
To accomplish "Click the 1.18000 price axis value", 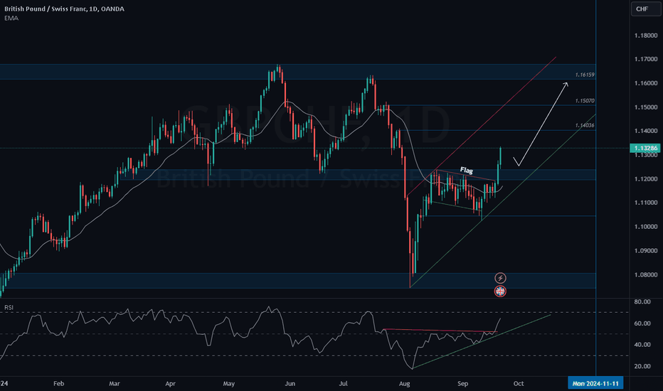I will point(646,36).
